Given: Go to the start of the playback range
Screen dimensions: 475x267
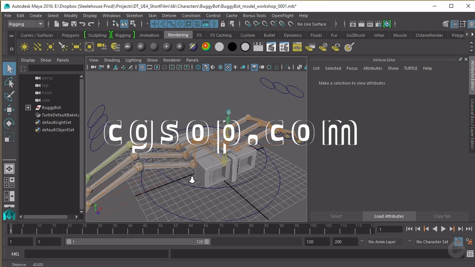Looking at the screenshot, I should (409, 229).
